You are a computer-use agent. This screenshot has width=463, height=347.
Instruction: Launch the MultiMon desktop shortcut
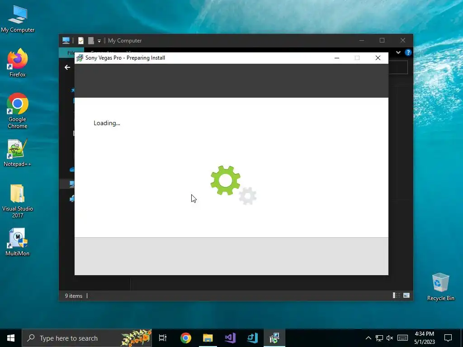(x=18, y=242)
